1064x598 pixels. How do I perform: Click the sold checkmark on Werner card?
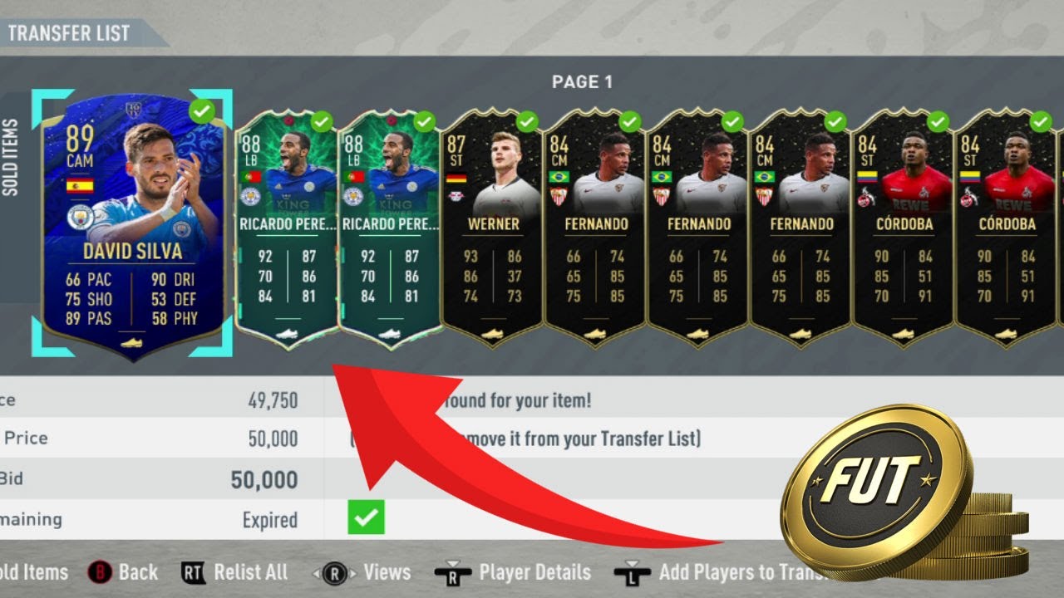pos(527,122)
